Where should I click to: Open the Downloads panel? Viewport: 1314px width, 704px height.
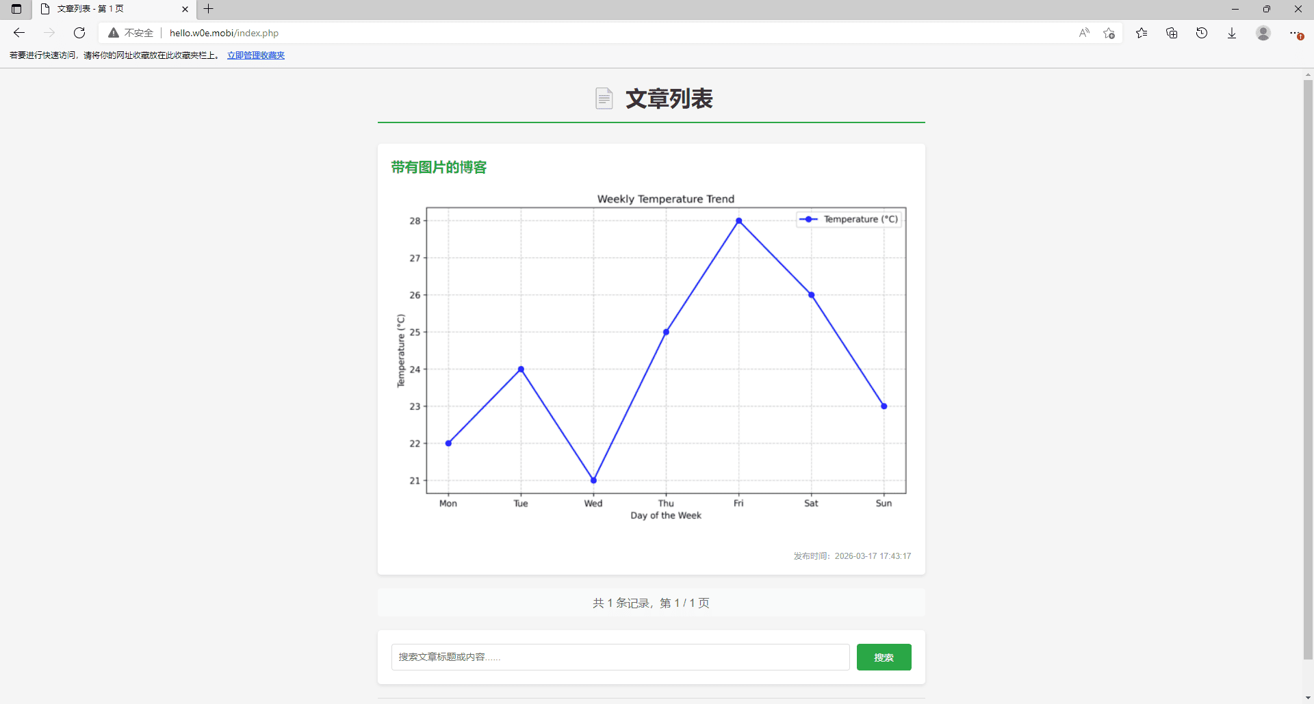pyautogui.click(x=1233, y=32)
